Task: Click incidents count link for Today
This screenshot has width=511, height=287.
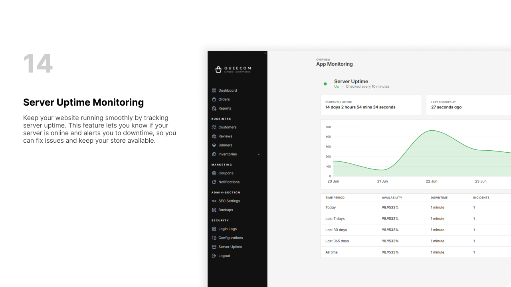Action: tap(474, 207)
